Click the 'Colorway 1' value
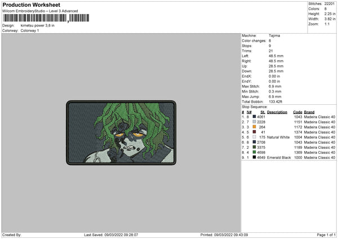 pyautogui.click(x=30, y=30)
